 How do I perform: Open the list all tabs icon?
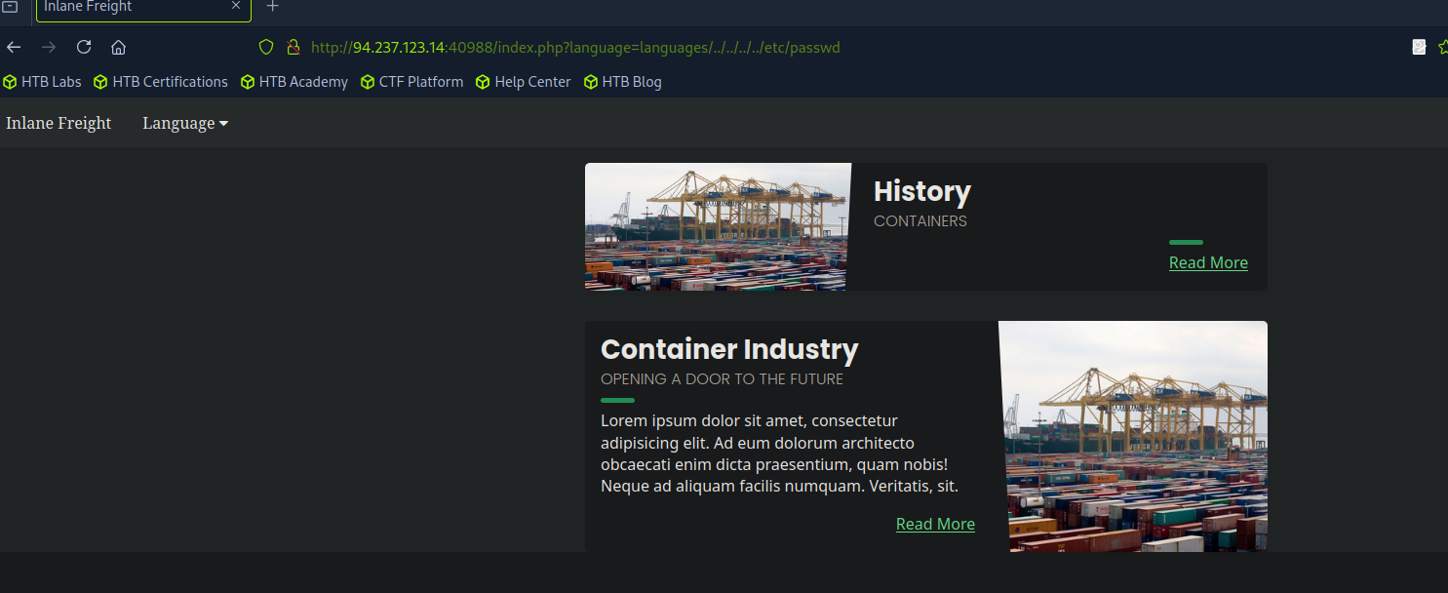click(x=11, y=7)
